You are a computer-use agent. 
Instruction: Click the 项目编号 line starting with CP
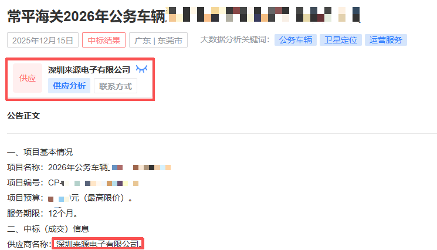click(x=73, y=183)
